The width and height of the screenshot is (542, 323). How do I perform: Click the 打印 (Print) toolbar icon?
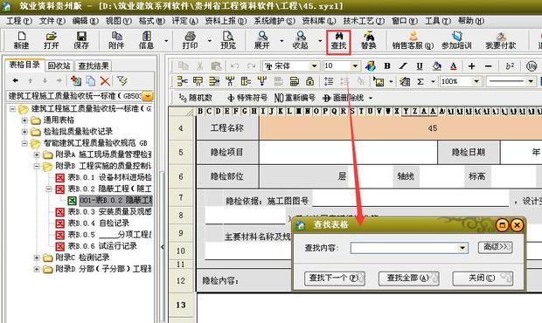190,40
